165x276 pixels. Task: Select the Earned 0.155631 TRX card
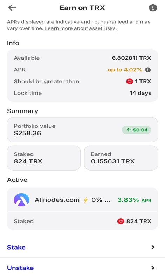121,158
